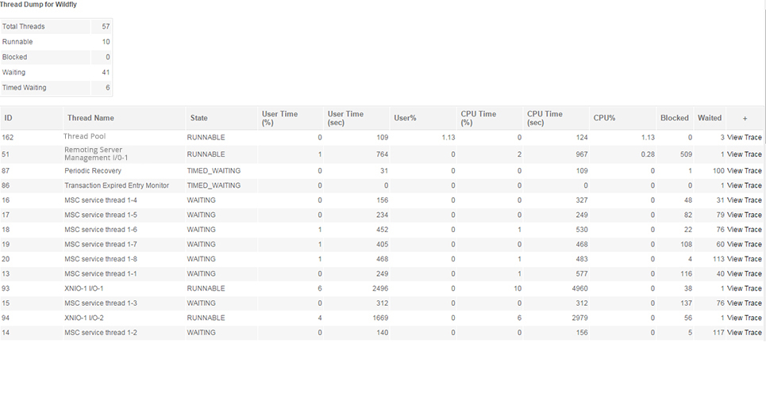Viewport: 766px width, 404px height.
Task: Sort by Thread Name column header
Action: click(x=90, y=118)
